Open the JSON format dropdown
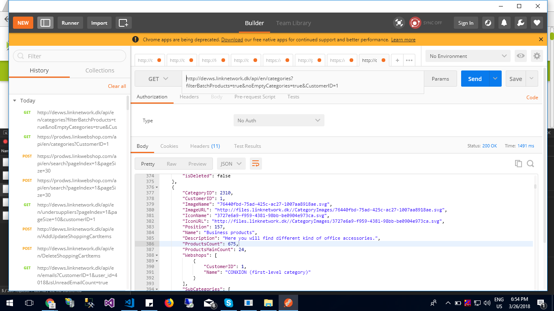The height and width of the screenshot is (311, 554). 231,164
